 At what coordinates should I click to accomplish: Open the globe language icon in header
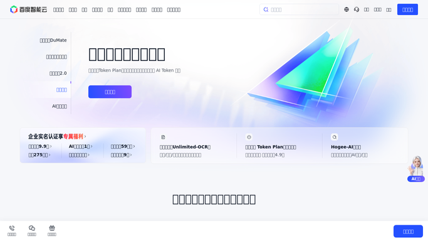tap(347, 9)
